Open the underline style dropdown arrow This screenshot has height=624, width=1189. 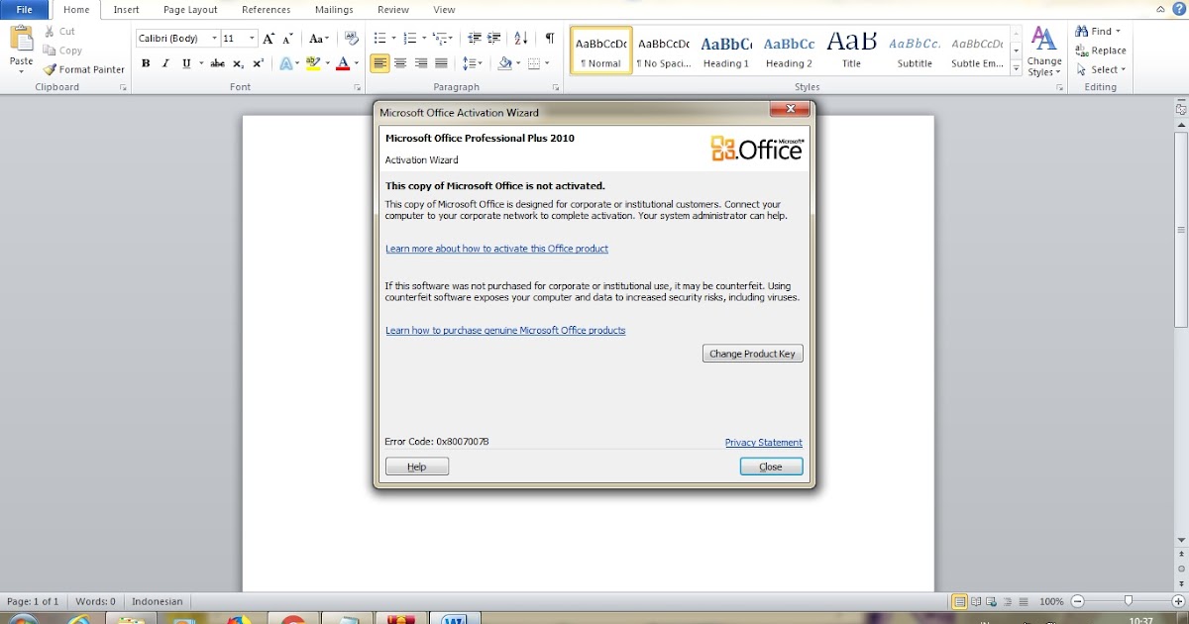point(200,63)
